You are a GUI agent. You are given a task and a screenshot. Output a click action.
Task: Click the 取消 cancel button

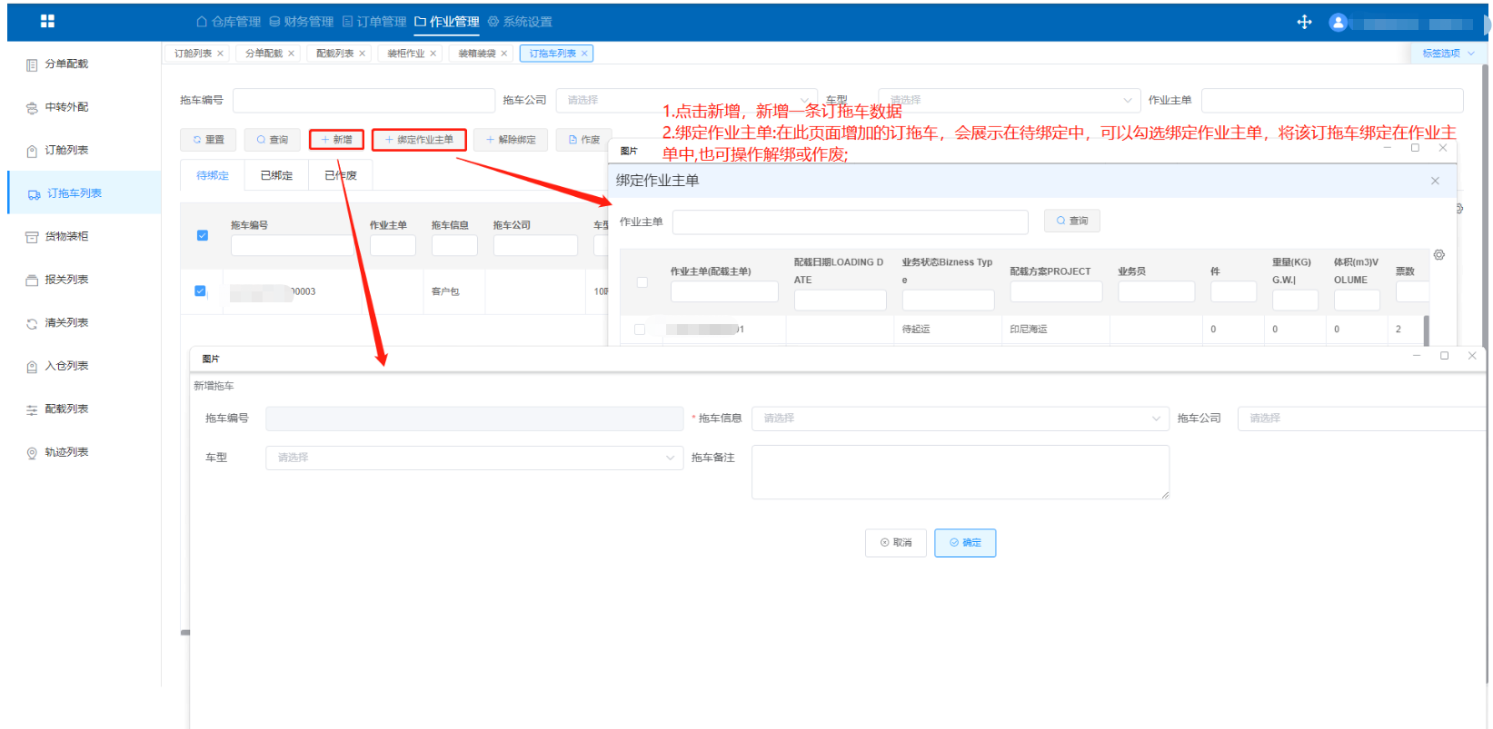896,543
